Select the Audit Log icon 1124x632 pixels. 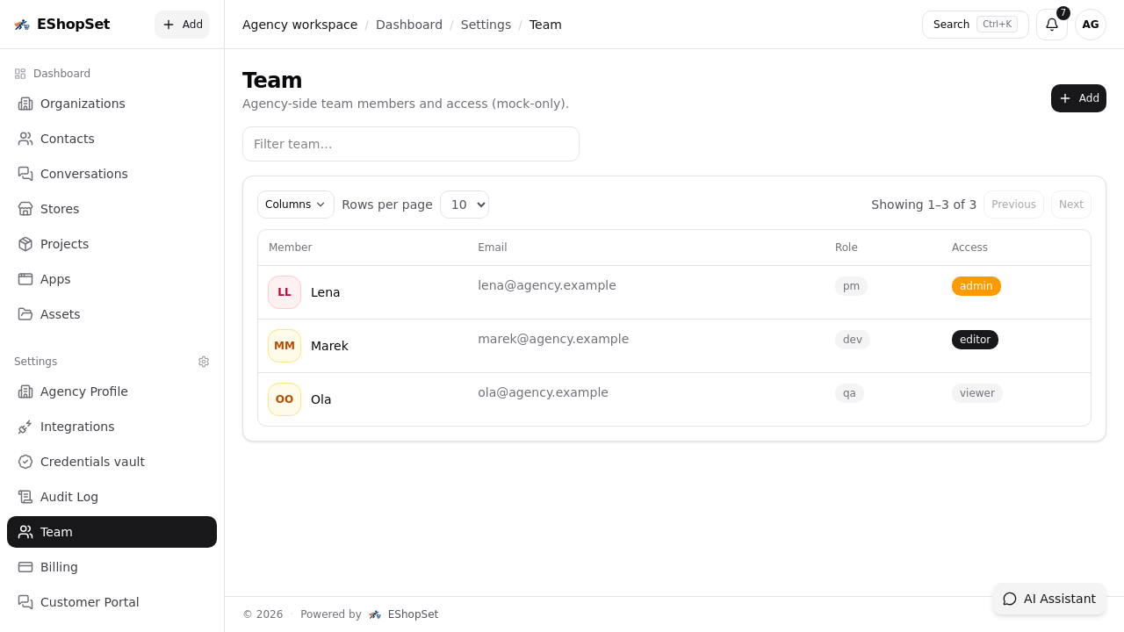point(25,497)
